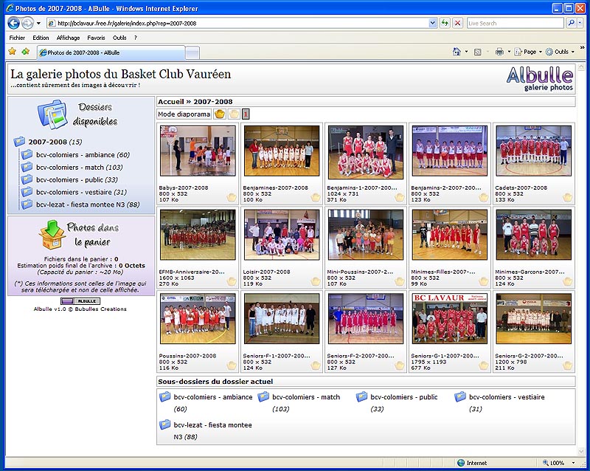Select the Photos de 2007-2008 - AlBulle tab
The image size is (590, 471).
111,52
